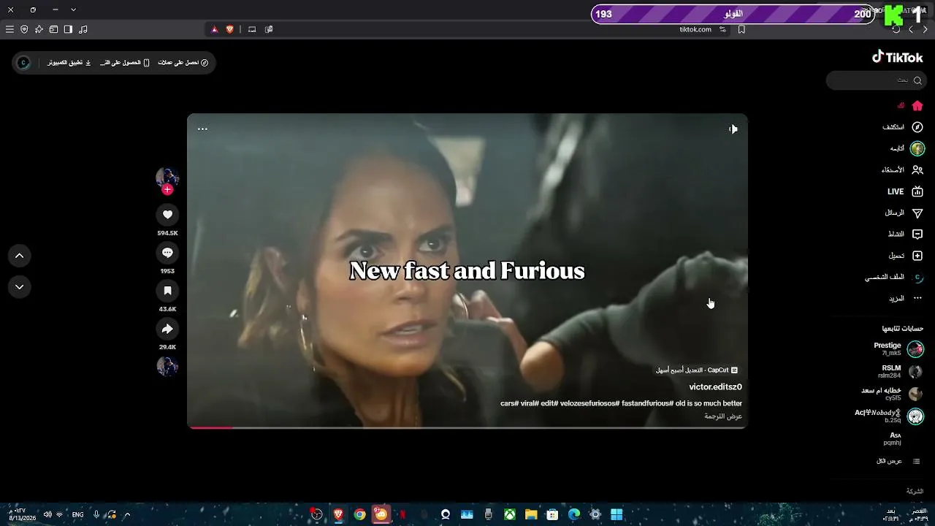Open the Activity inbox (النشاط)

[906, 235]
